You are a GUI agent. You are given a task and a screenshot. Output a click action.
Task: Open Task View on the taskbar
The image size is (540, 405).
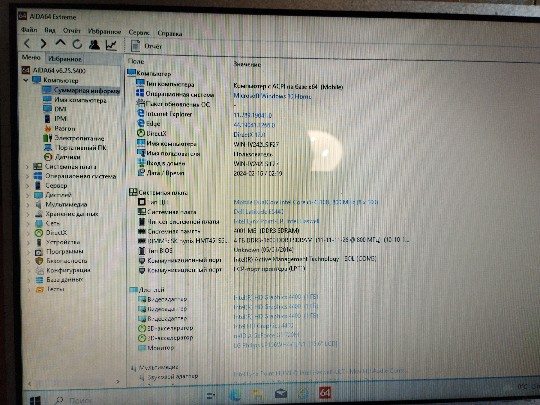(x=211, y=396)
